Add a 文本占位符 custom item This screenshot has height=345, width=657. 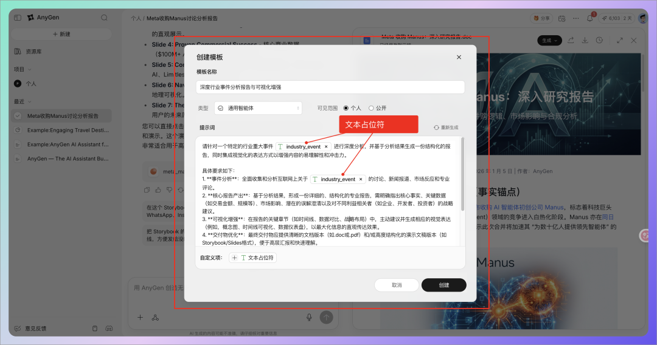click(252, 258)
